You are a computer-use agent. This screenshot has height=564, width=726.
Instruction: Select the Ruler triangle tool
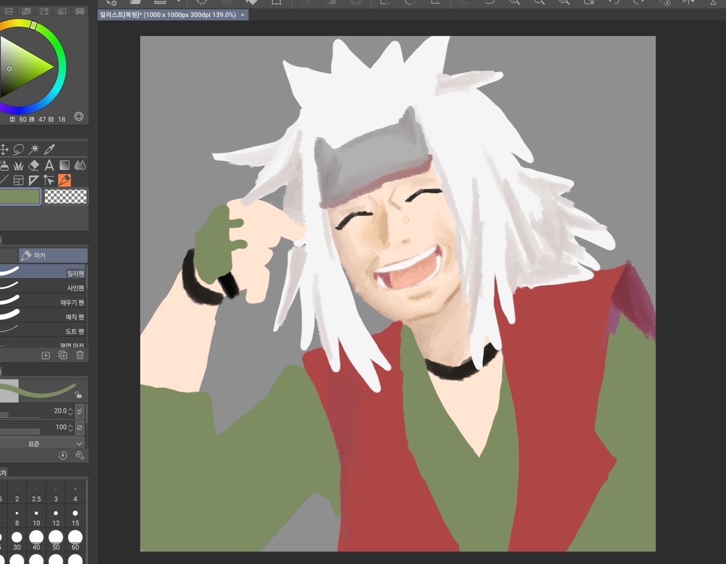pyautogui.click(x=34, y=180)
